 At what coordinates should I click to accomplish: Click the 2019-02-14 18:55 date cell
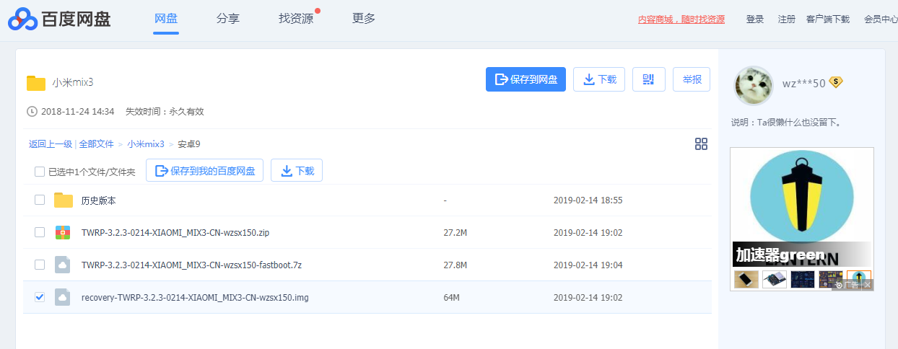click(x=588, y=200)
